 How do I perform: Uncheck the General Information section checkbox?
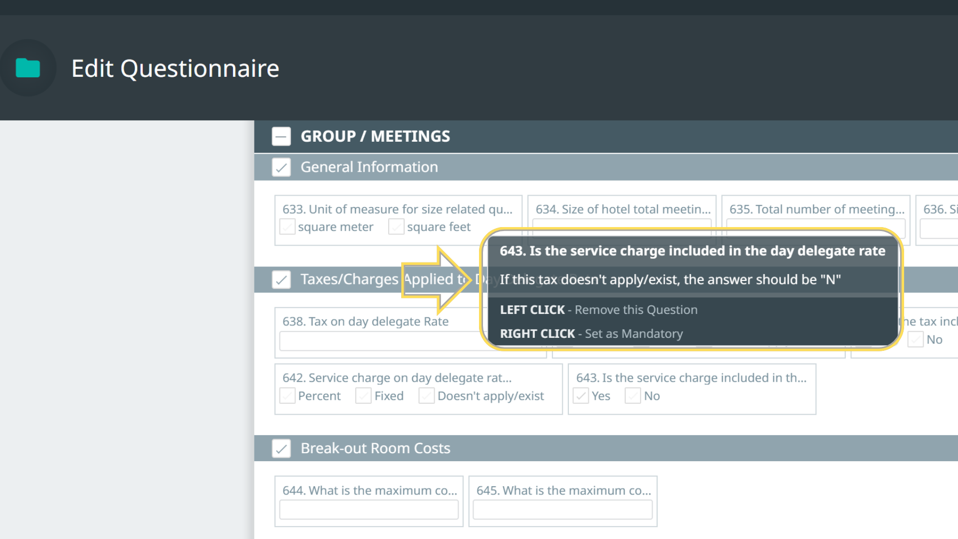tap(281, 167)
